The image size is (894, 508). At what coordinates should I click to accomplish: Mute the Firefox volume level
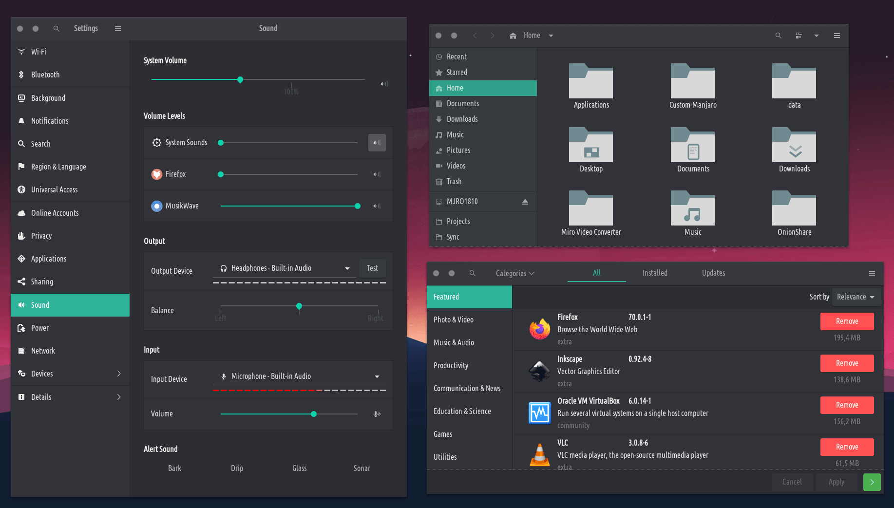(377, 174)
